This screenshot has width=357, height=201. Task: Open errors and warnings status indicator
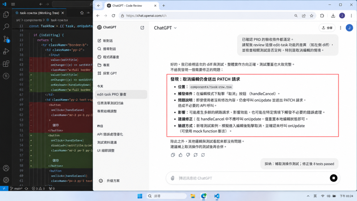(x=38, y=188)
